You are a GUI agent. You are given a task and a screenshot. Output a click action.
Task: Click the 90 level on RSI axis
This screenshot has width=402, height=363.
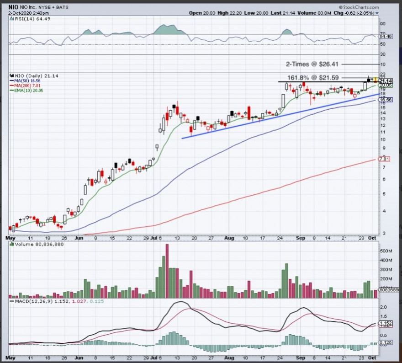383,24
